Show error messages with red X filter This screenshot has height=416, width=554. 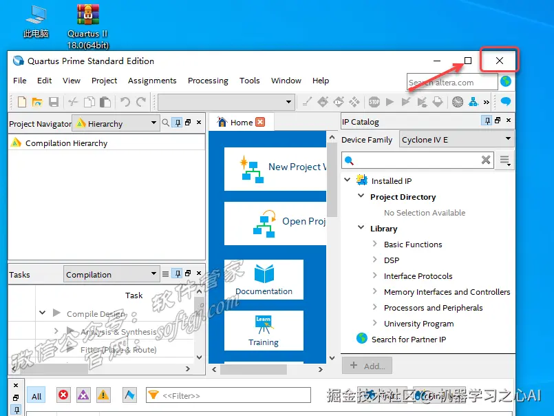click(x=63, y=395)
